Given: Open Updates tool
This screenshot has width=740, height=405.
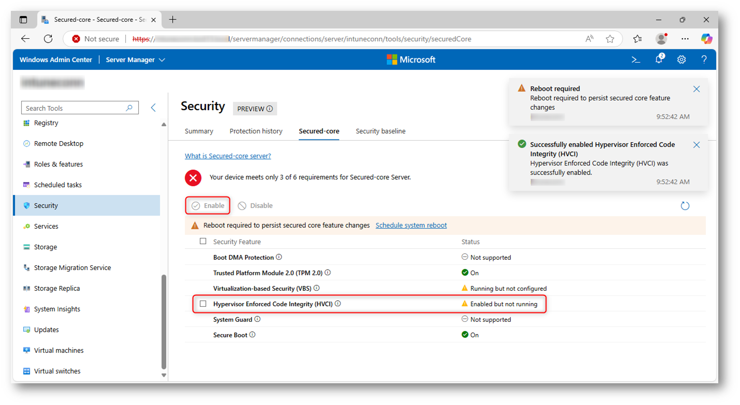Looking at the screenshot, I should click(x=86, y=329).
